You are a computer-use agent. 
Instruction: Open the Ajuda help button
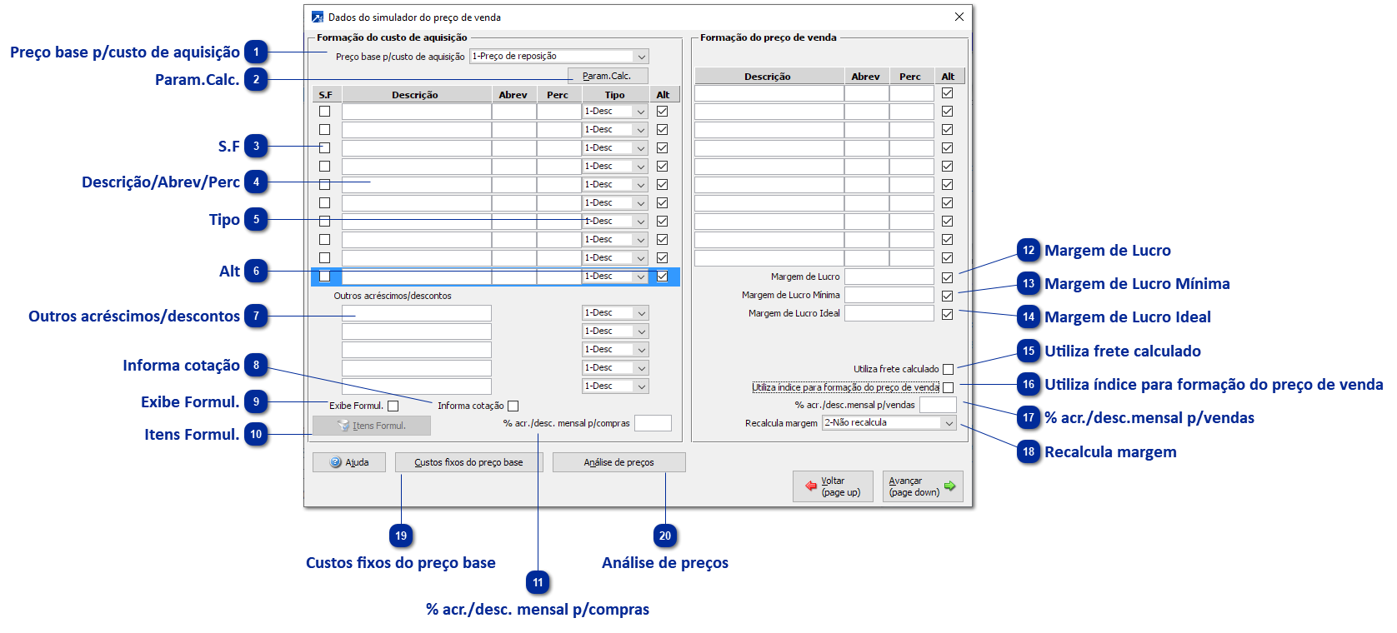point(349,462)
